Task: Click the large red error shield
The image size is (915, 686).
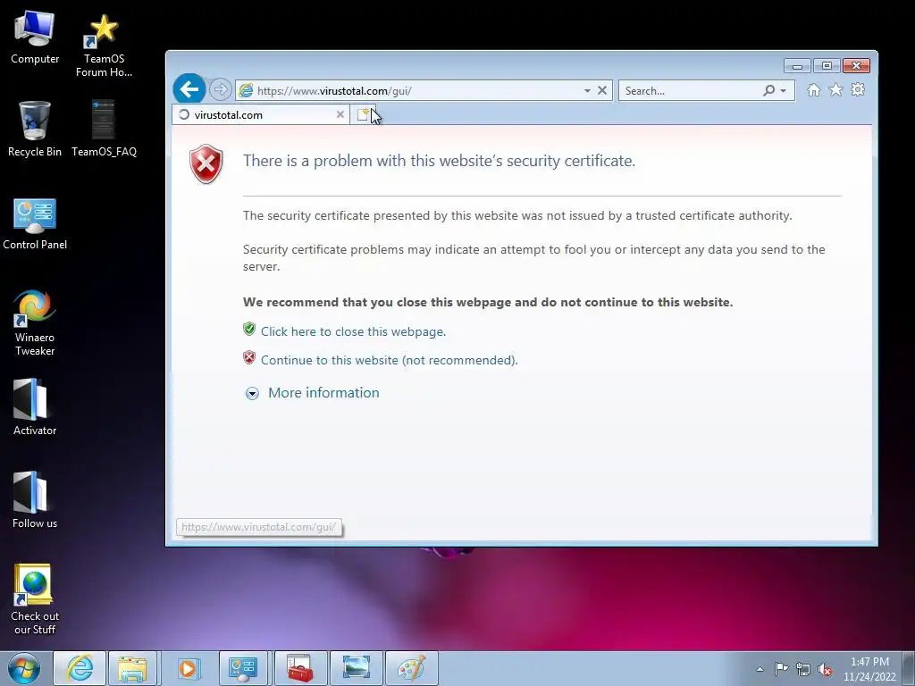Action: tap(206, 164)
